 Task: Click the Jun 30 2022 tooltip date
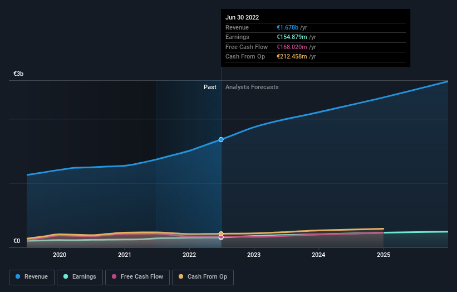[242, 17]
